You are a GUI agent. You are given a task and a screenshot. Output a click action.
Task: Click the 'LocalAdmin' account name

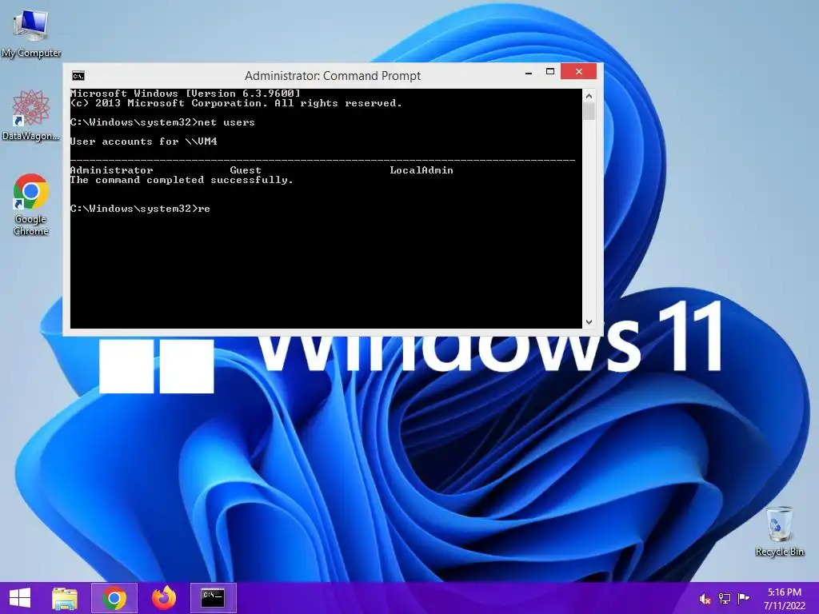(x=421, y=170)
